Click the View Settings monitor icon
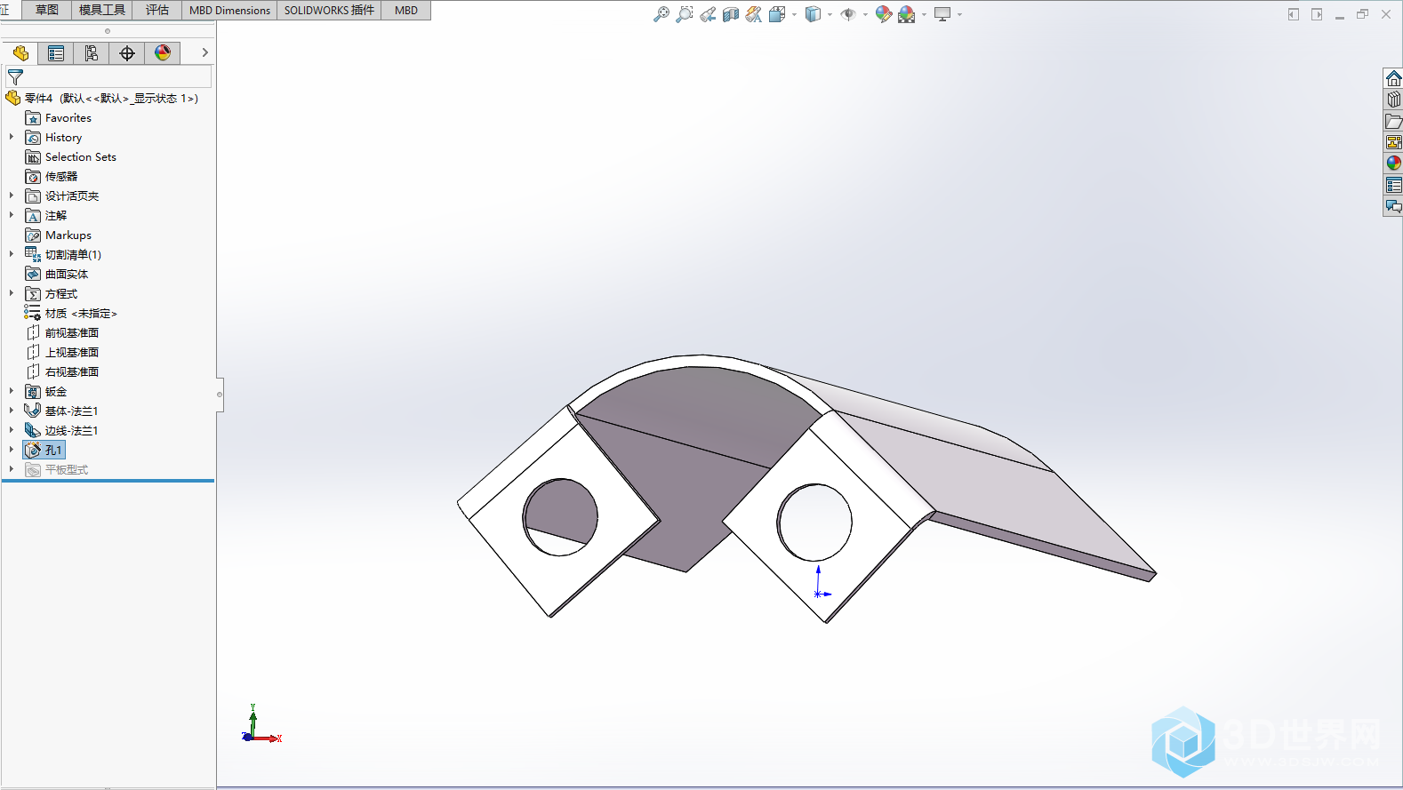This screenshot has width=1403, height=790. tap(942, 14)
